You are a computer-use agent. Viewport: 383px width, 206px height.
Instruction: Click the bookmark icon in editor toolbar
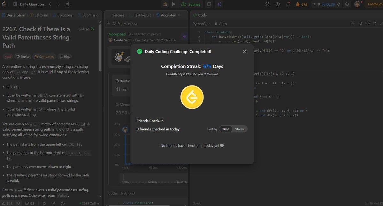coord(360,24)
